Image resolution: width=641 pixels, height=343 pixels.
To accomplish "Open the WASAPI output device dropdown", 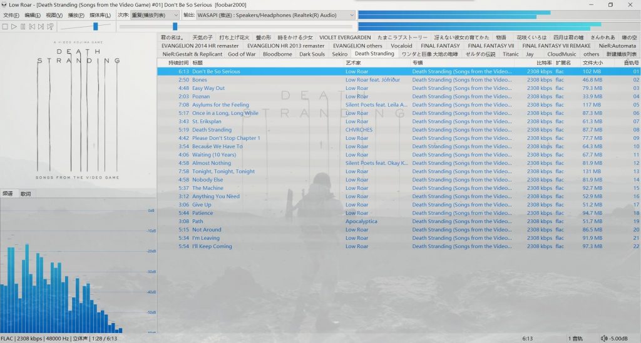I will 275,15.
